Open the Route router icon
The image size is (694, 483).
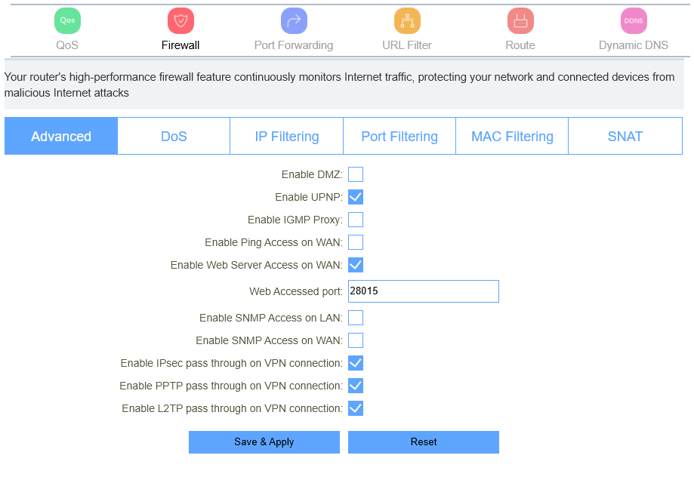coord(520,21)
